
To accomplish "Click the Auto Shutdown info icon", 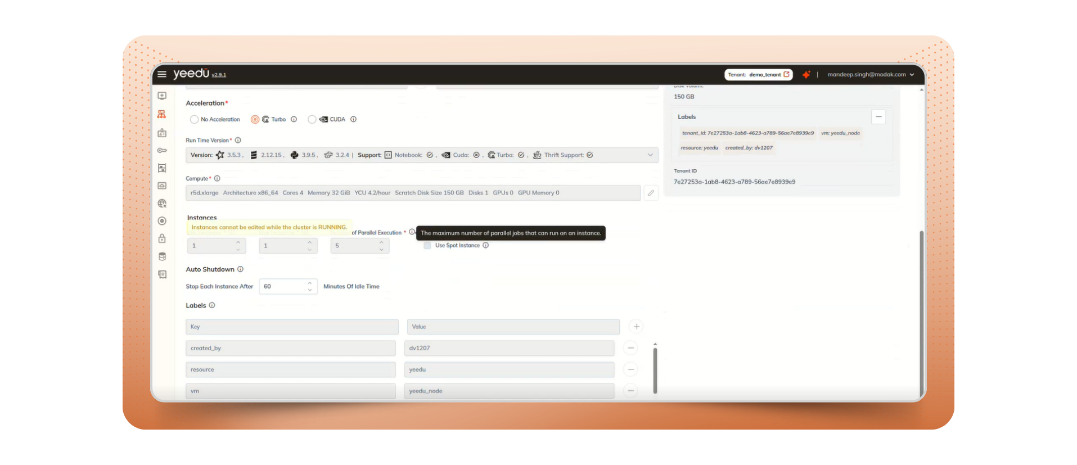I will pyautogui.click(x=240, y=269).
